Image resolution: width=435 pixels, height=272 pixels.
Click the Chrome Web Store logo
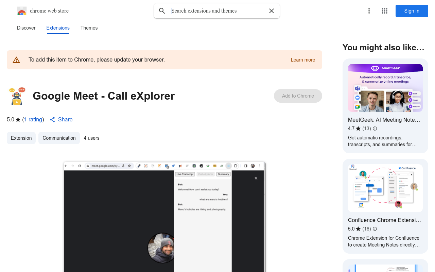click(22, 11)
